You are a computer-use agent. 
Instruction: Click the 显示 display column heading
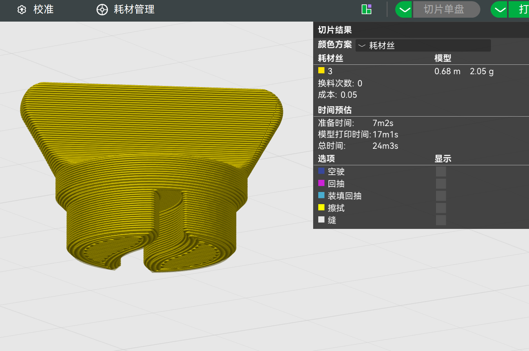tap(443, 159)
